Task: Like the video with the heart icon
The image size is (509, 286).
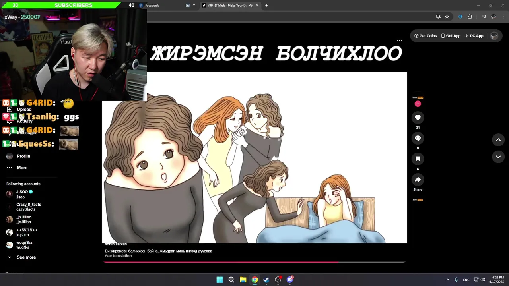Action: click(418, 118)
